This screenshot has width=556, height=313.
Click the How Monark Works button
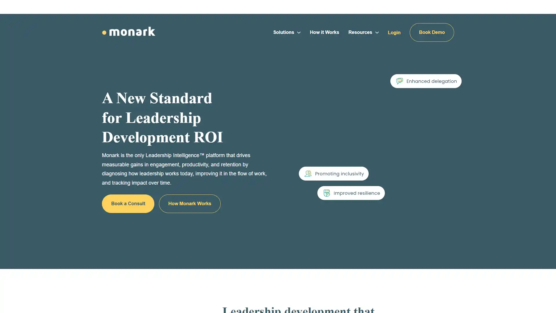(190, 204)
